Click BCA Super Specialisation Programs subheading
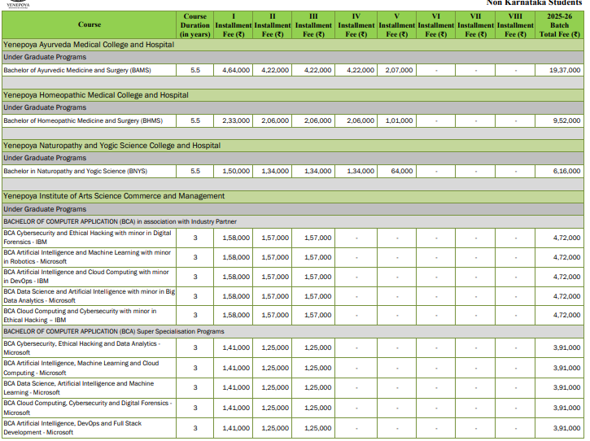This screenshot has width=590, height=441. (114, 331)
